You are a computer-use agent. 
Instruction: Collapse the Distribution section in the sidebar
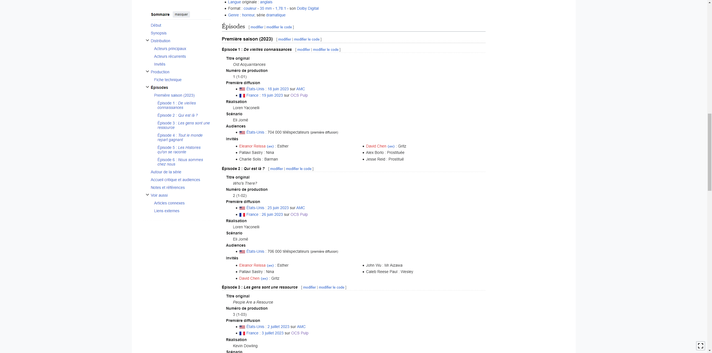[x=147, y=41]
